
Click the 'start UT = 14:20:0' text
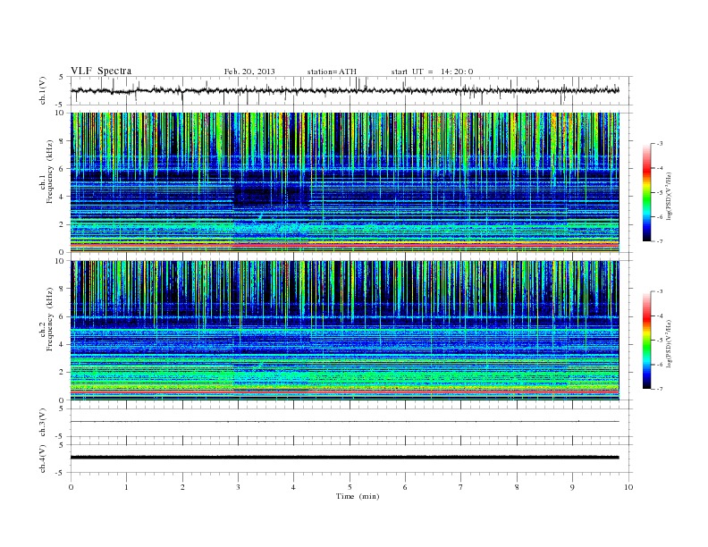pyautogui.click(x=432, y=72)
